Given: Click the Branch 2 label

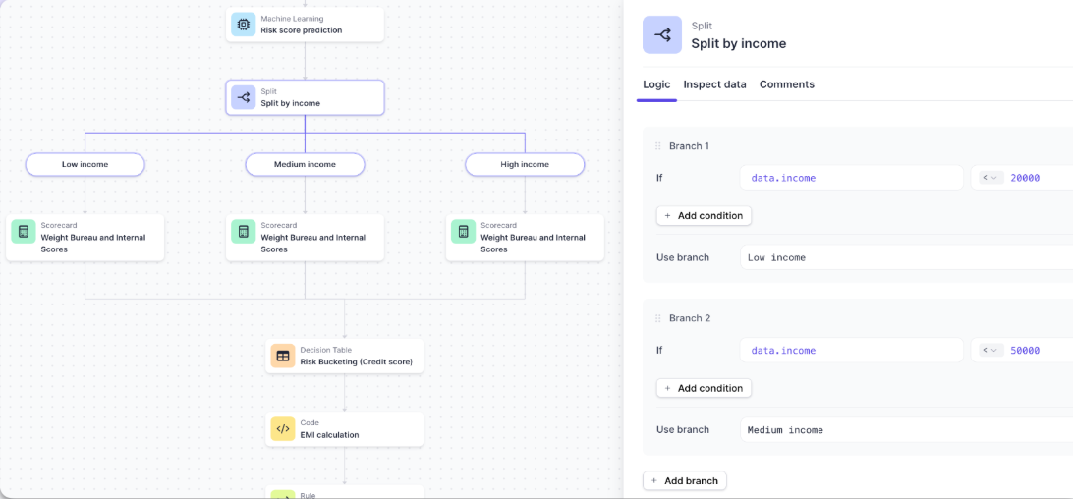Looking at the screenshot, I should coord(689,319).
